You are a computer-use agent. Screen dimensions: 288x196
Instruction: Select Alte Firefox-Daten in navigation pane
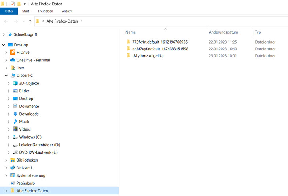tap(32, 191)
